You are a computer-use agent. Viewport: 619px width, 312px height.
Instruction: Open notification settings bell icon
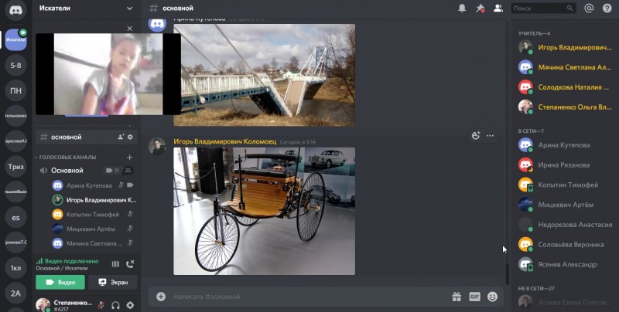tap(462, 8)
